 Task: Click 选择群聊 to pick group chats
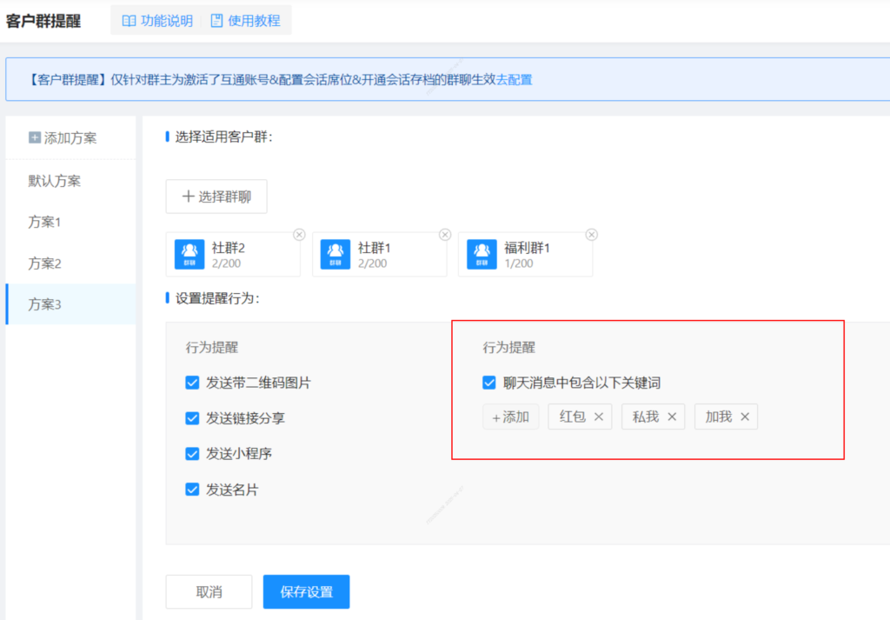tap(216, 197)
